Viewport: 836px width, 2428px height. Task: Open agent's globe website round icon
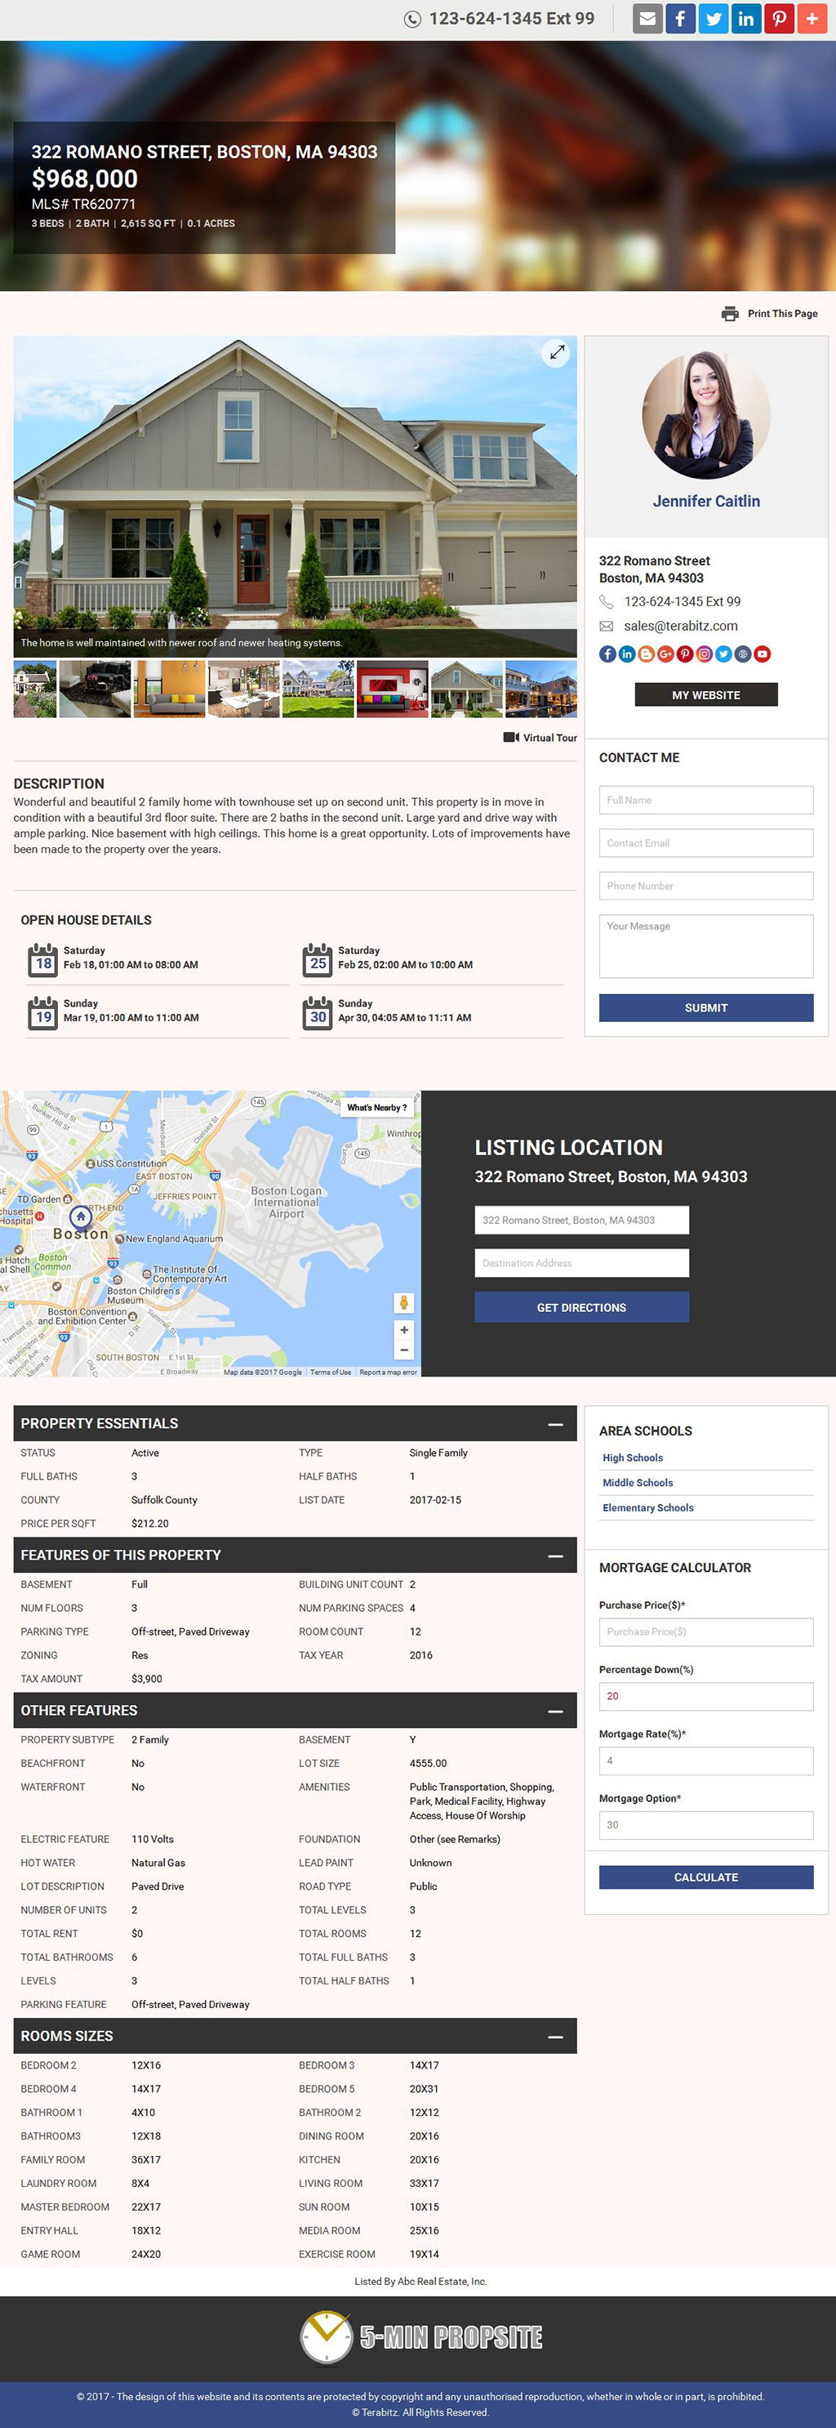pos(743,654)
